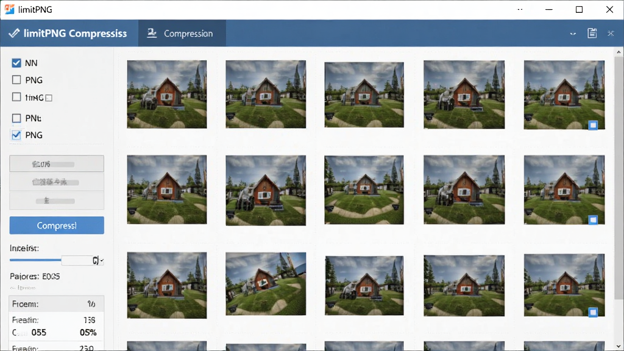Image resolution: width=624 pixels, height=351 pixels.
Task: Expand the chevron dropdown in the blue header
Action: point(573,34)
